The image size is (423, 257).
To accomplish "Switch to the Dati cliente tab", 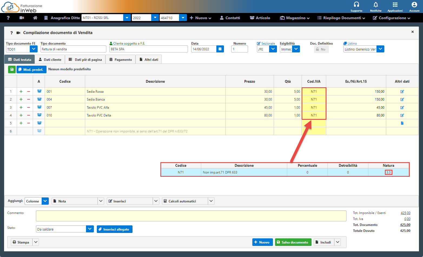I will (50, 59).
